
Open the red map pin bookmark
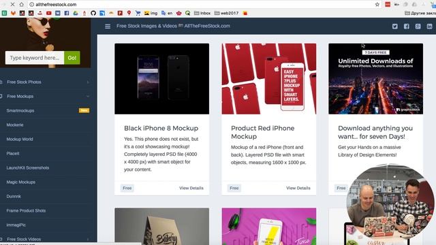(129, 13)
